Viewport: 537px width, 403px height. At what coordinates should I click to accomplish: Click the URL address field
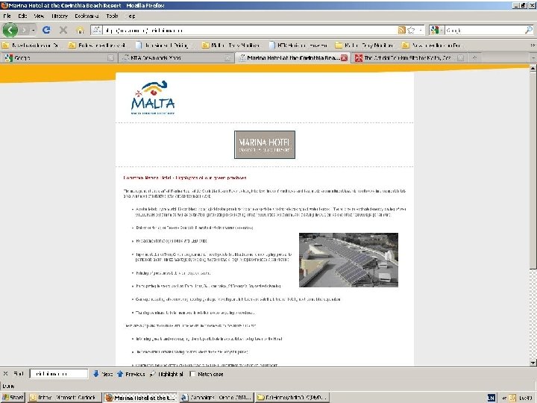[250, 30]
